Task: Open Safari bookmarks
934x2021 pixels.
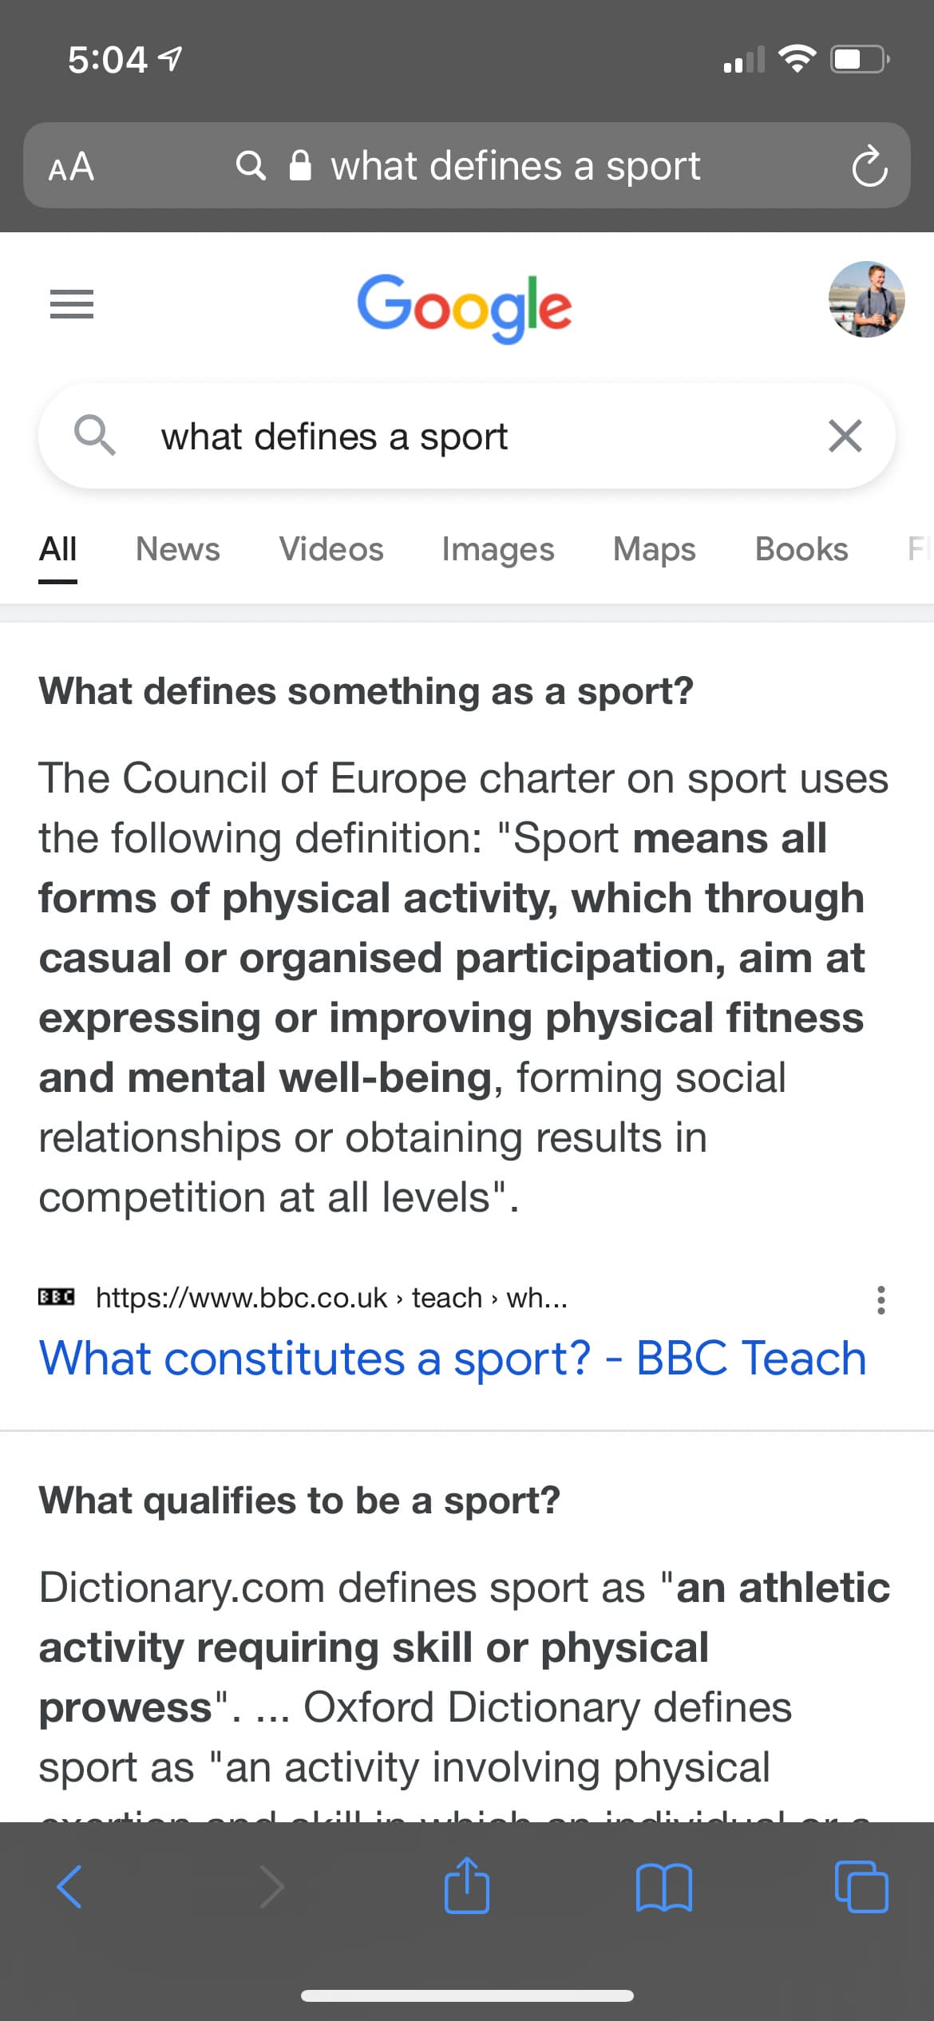Action: point(664,1887)
